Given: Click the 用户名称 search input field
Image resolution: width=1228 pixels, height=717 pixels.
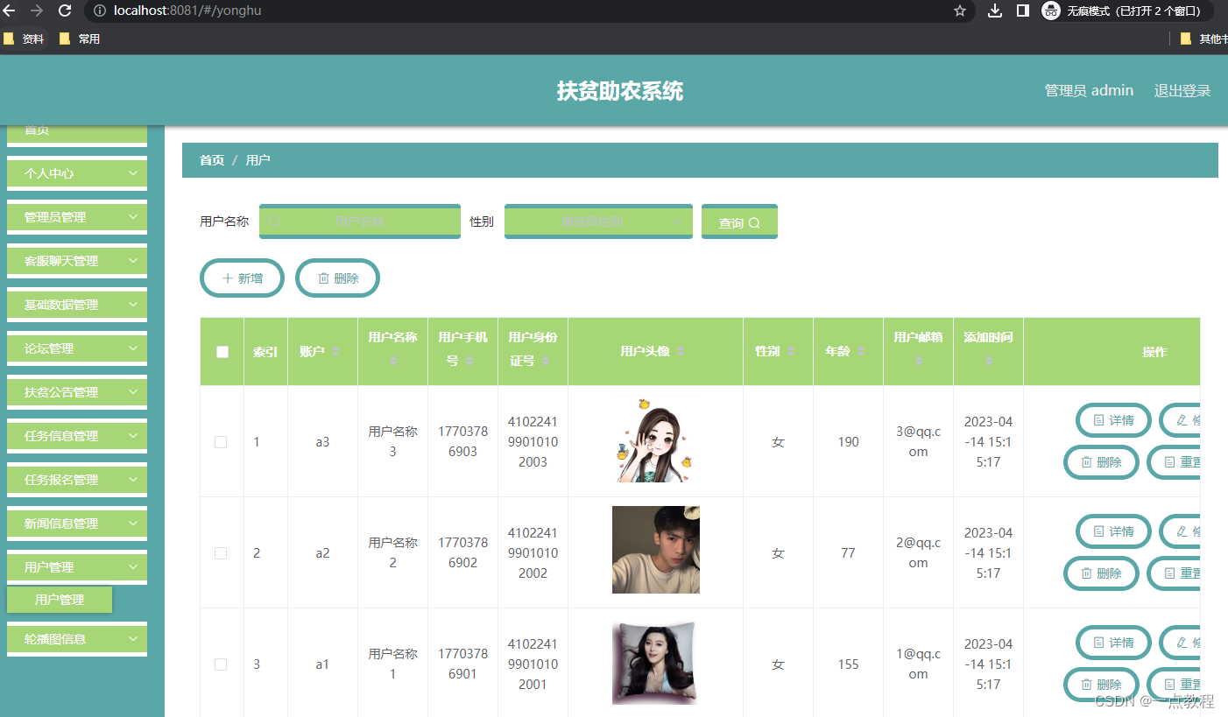Looking at the screenshot, I should [x=360, y=221].
